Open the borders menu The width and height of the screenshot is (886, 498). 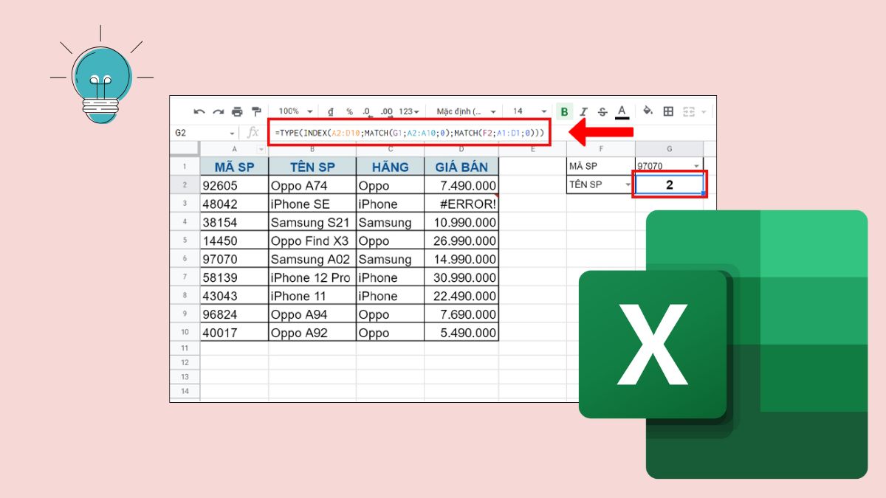[668, 111]
